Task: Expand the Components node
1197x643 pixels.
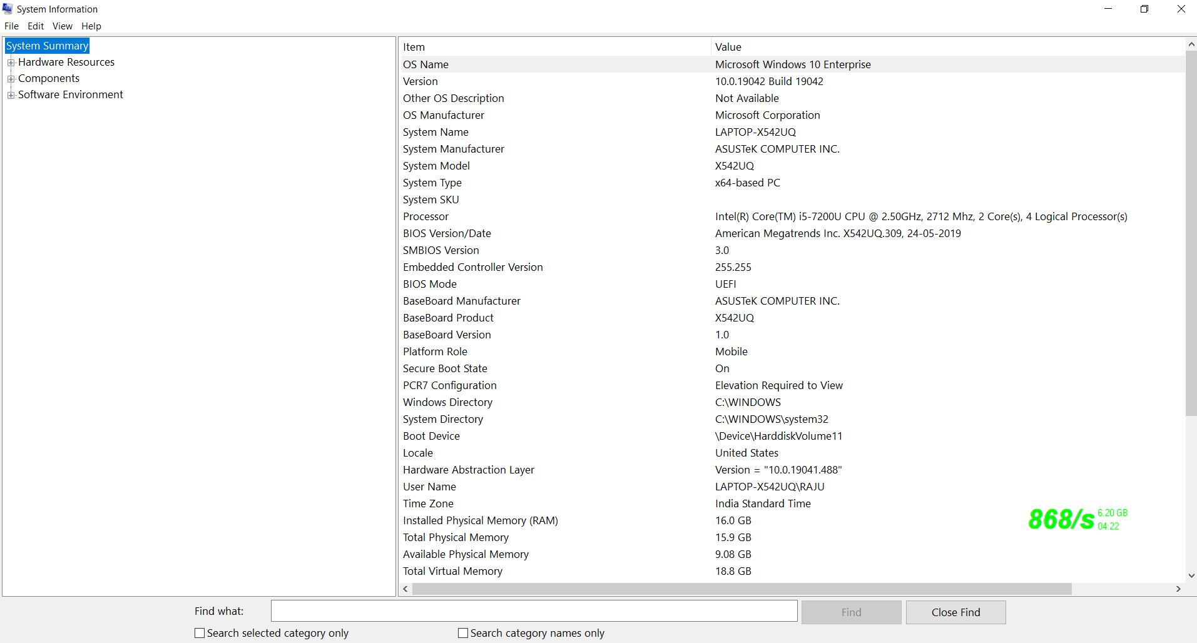Action: (11, 79)
